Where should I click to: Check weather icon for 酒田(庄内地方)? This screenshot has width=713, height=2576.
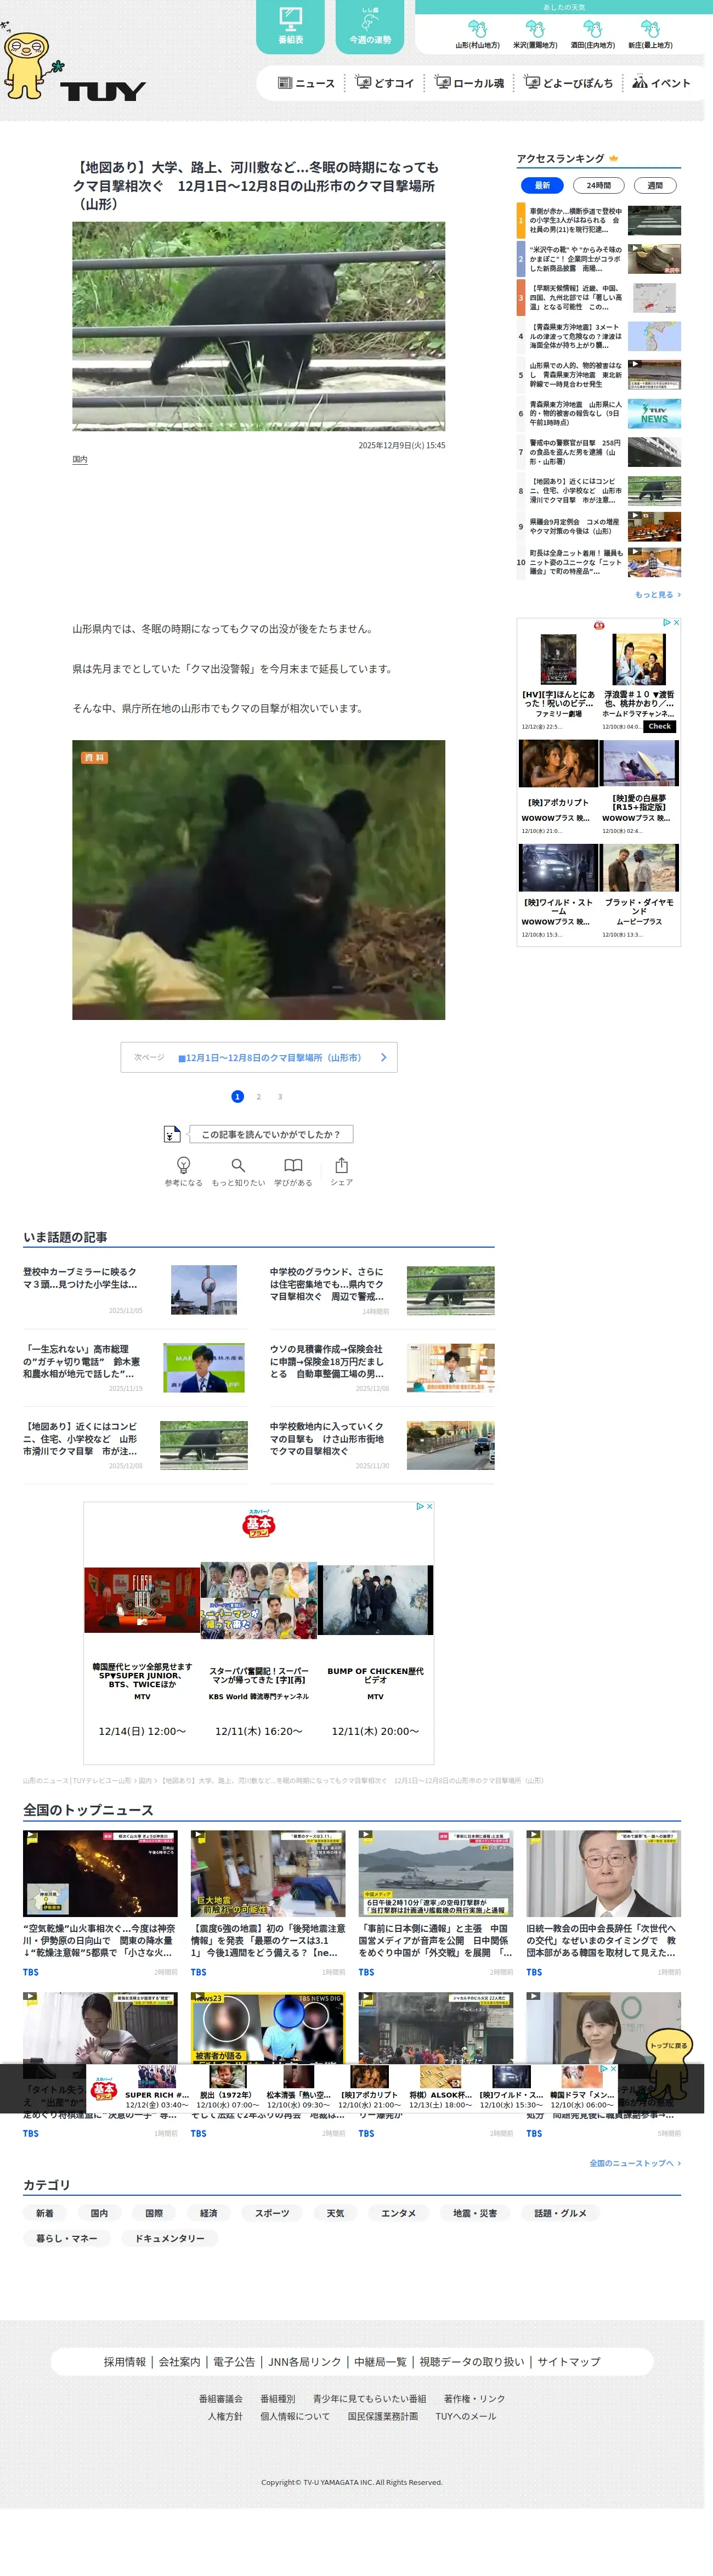point(592,29)
